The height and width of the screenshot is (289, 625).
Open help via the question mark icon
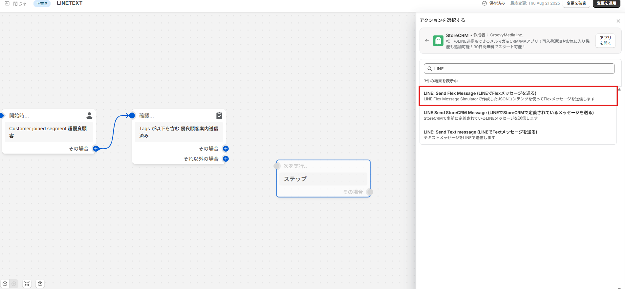[x=40, y=284]
